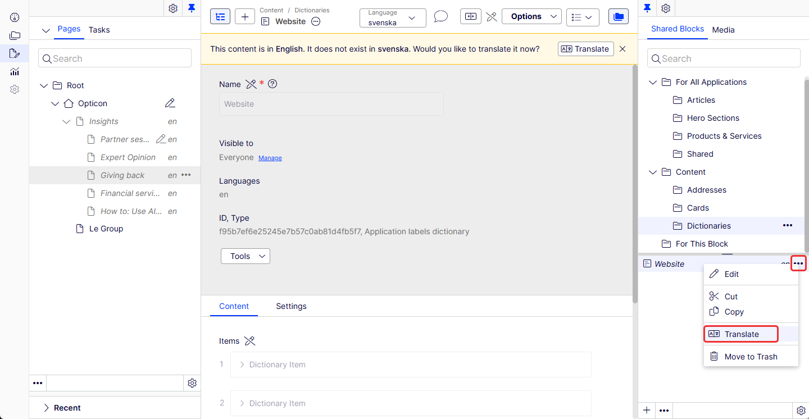Screen dimensions: 809x419
Task: Click the add content plus button
Action: (244, 16)
